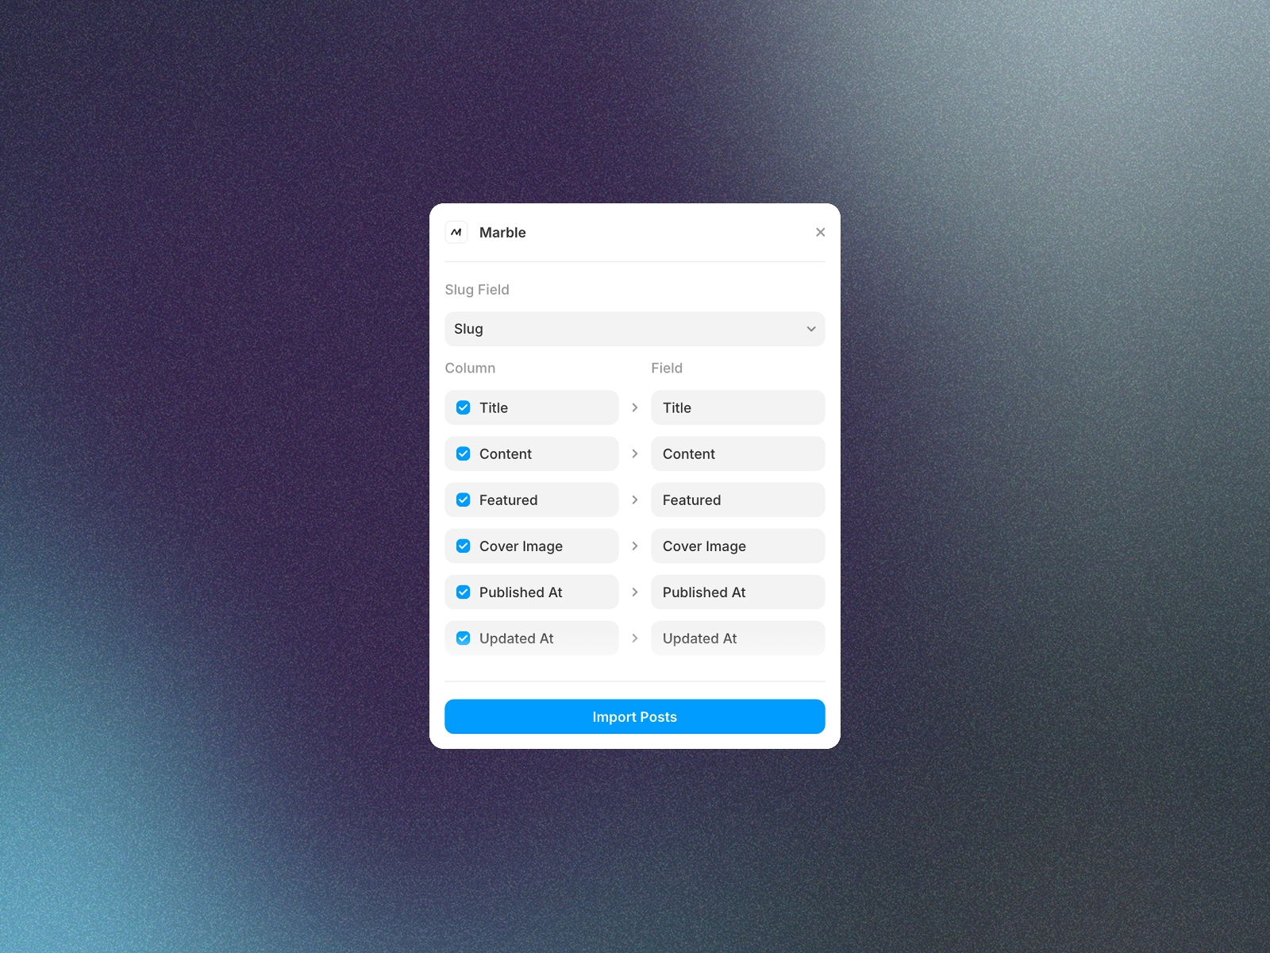
Task: Uncheck the Title column checkbox
Action: click(463, 407)
